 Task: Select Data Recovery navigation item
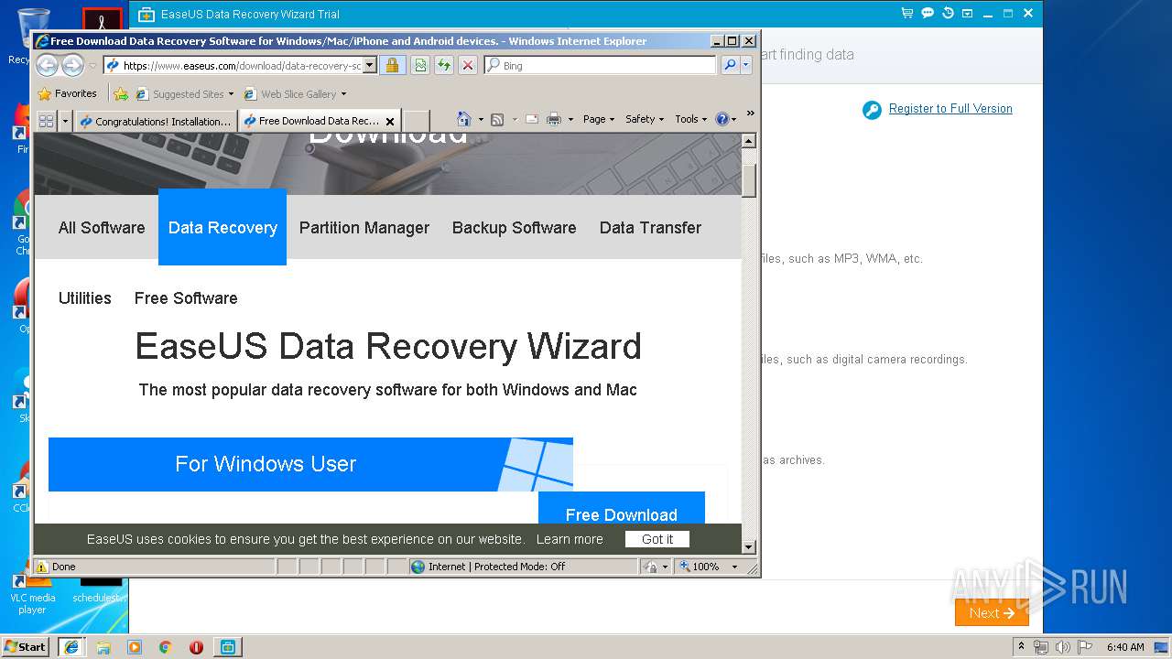pos(222,228)
